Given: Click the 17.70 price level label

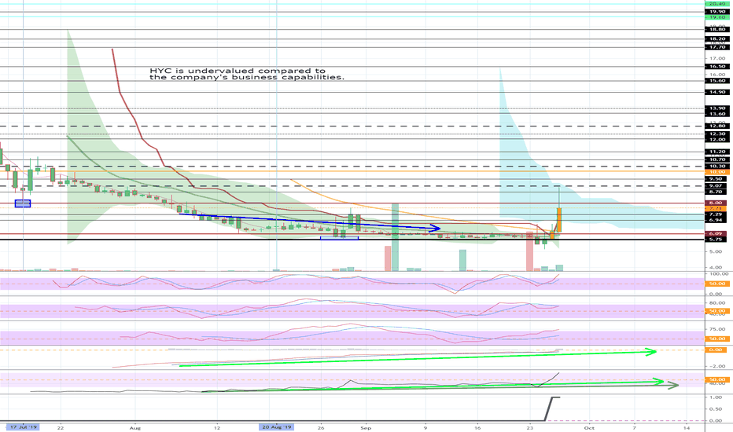Looking at the screenshot, I should pos(717,47).
